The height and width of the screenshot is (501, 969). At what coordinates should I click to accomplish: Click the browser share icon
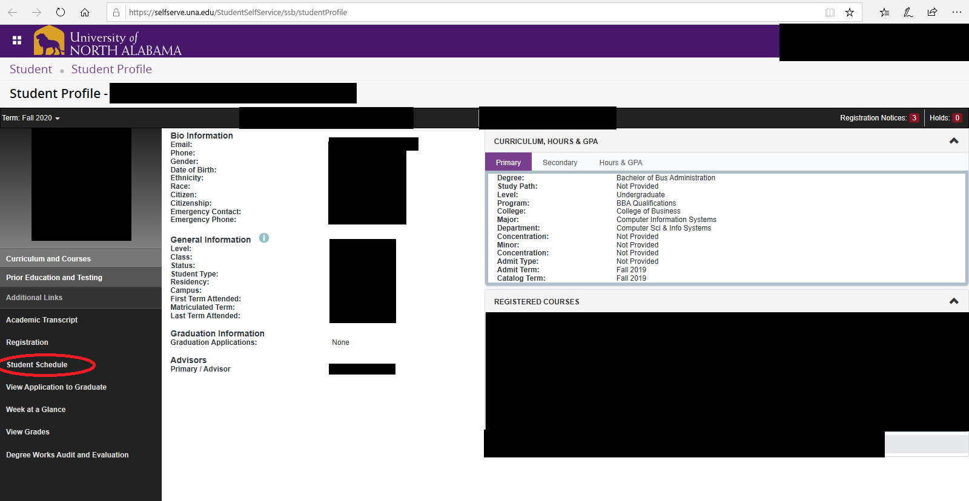click(932, 12)
